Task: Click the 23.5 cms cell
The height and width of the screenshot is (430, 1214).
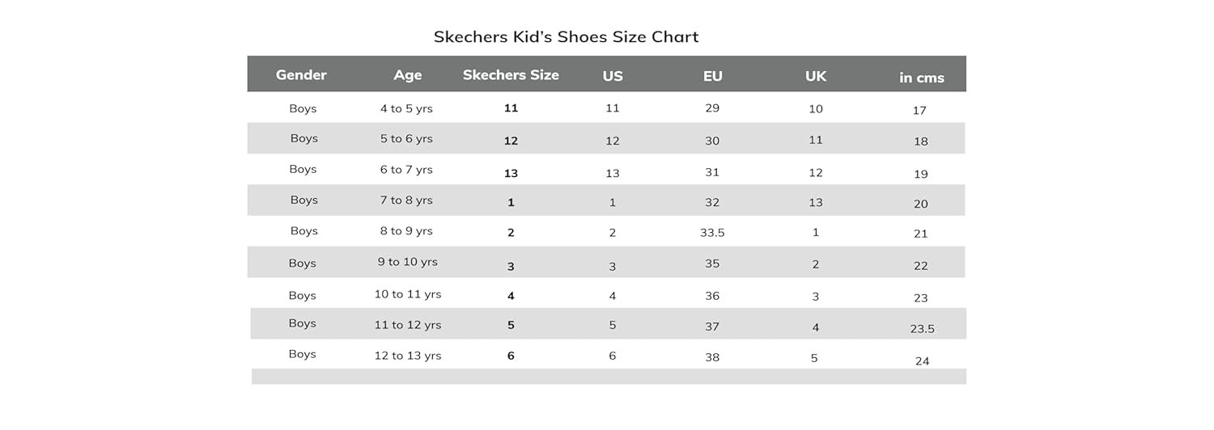Action: (x=922, y=329)
